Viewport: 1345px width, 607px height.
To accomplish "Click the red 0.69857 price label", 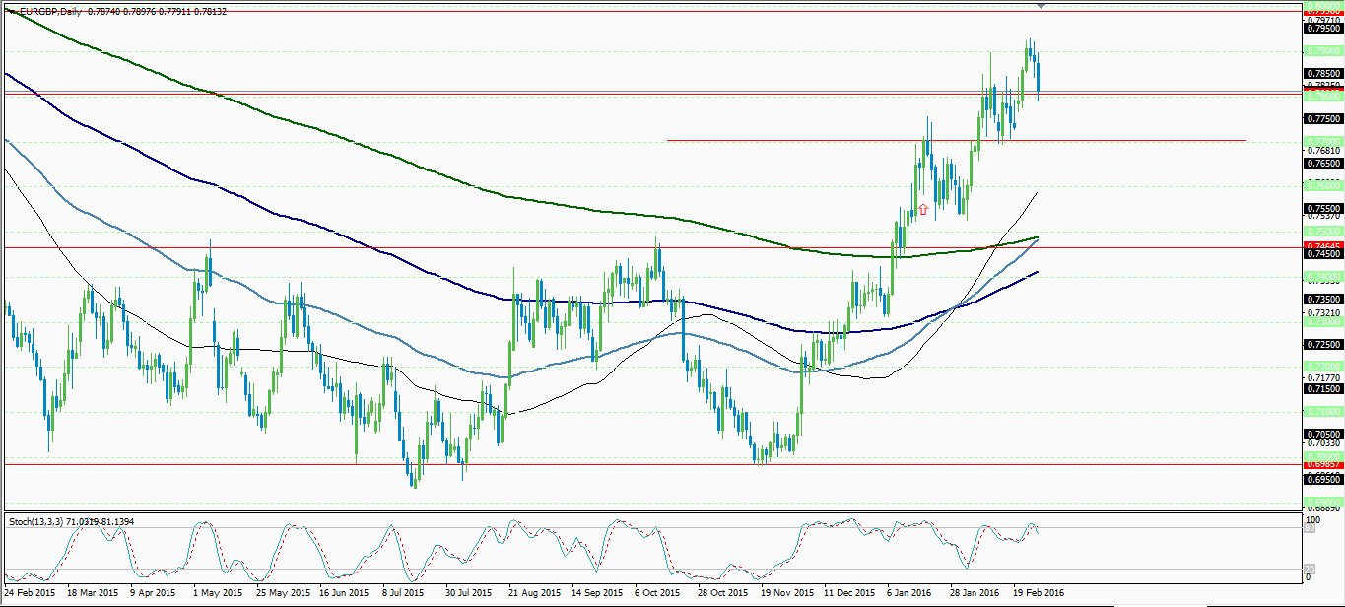I will pyautogui.click(x=1321, y=464).
